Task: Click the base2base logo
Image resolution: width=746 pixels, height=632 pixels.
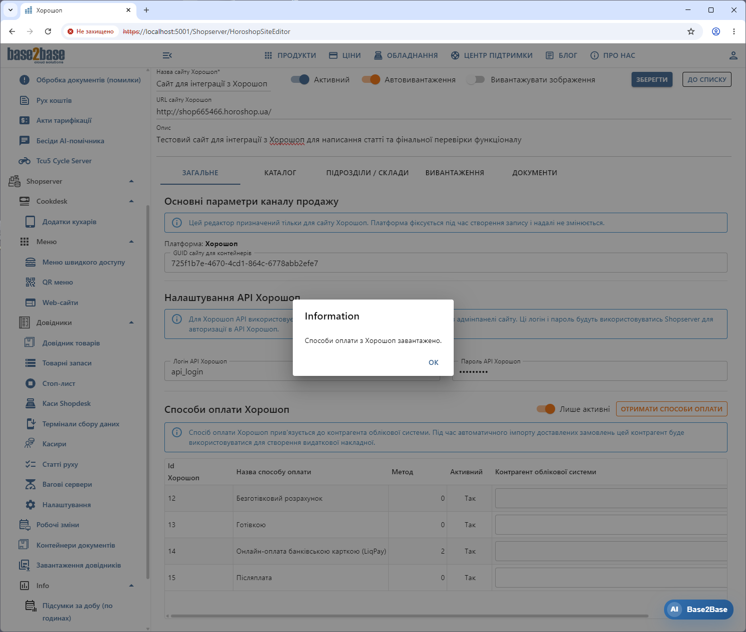Action: pyautogui.click(x=36, y=55)
